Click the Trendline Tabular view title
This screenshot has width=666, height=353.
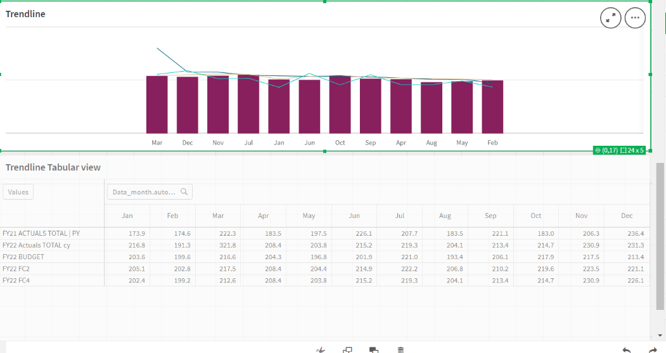click(x=53, y=167)
